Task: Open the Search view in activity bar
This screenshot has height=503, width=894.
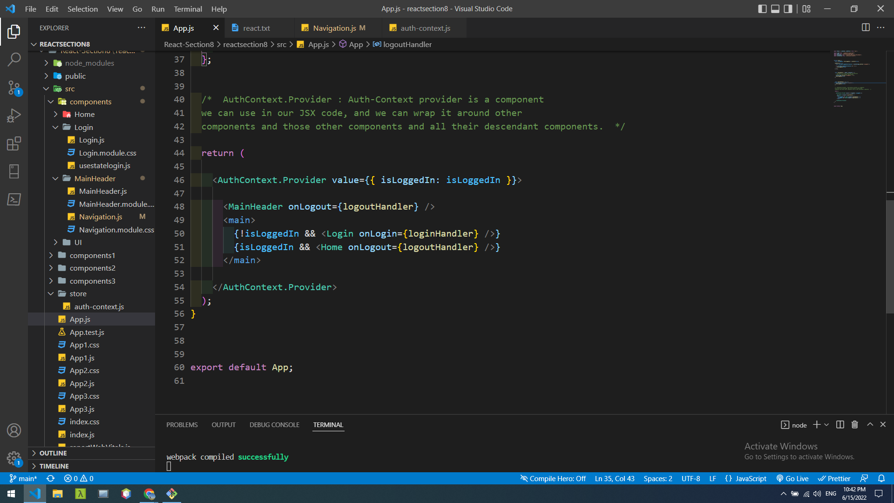Action: [14, 60]
